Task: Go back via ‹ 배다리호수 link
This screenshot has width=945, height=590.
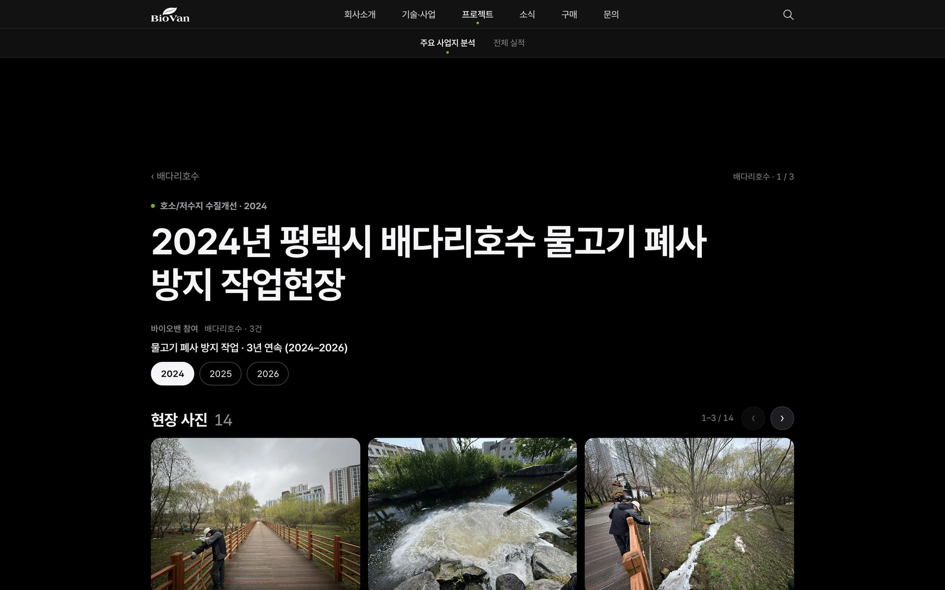Action: 175,176
